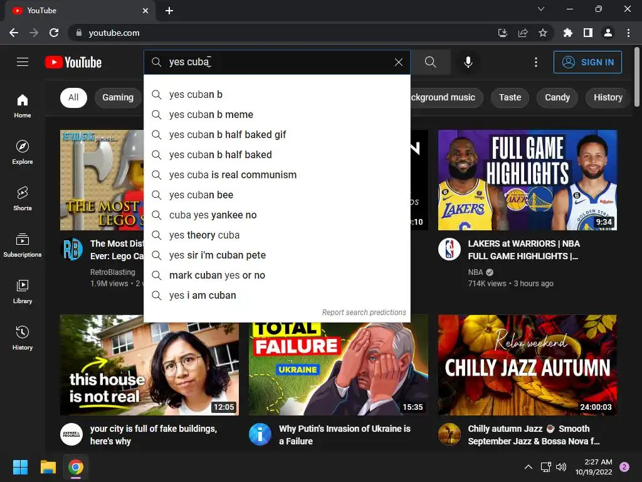The width and height of the screenshot is (642, 482).
Task: Choose suggestion "yes sir i'm cuban pete"
Action: (276, 255)
